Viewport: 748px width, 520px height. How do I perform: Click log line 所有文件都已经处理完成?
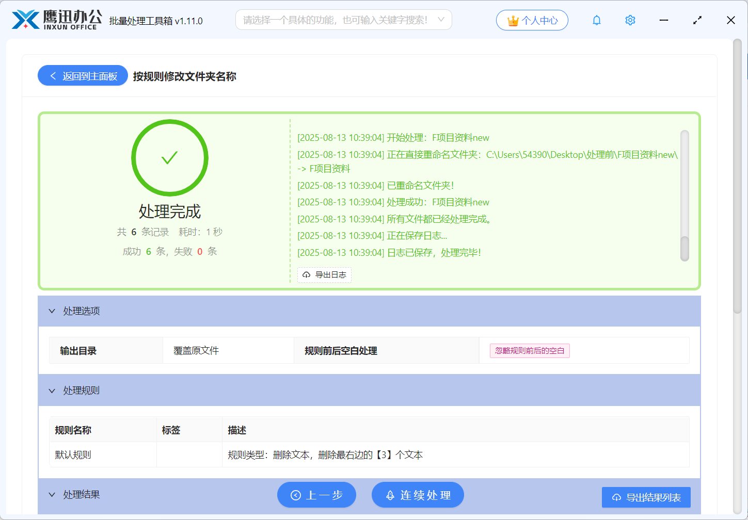396,219
